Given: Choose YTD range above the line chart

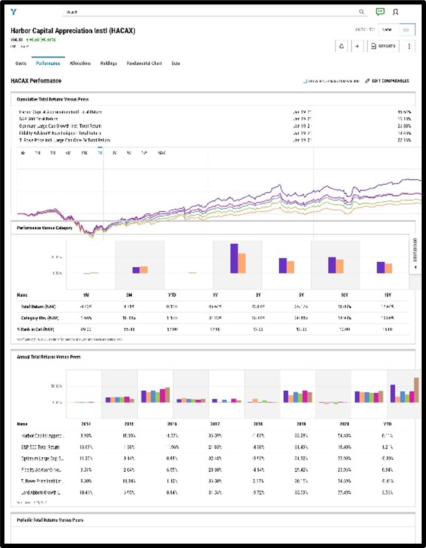Looking at the screenshot, I should [x=84, y=153].
